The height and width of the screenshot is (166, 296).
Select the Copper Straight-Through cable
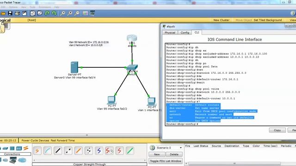58,151
